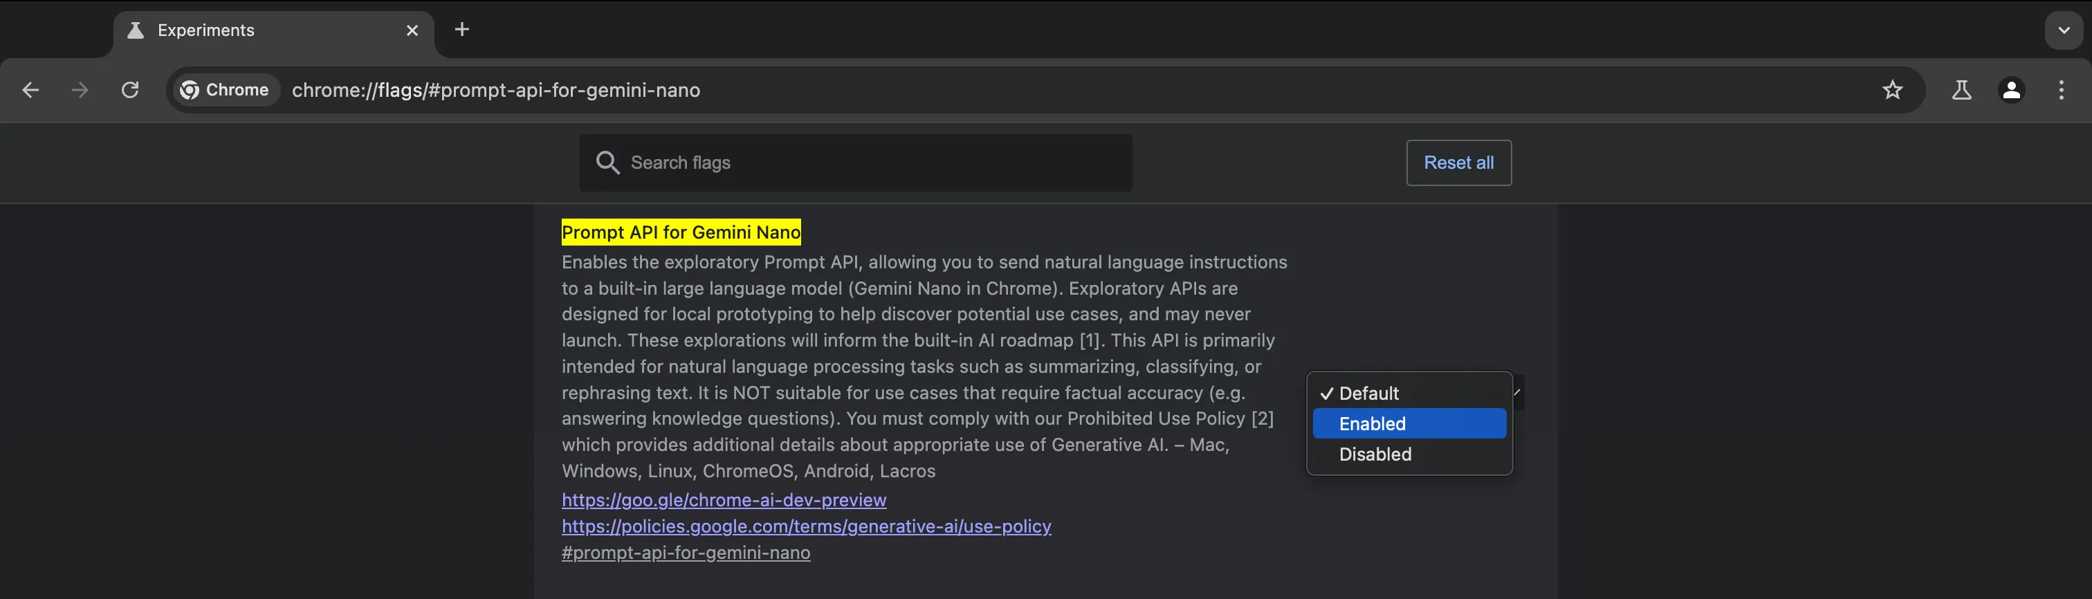Choose Default in the flag dropdown
The height and width of the screenshot is (599, 2092).
pyautogui.click(x=1409, y=393)
